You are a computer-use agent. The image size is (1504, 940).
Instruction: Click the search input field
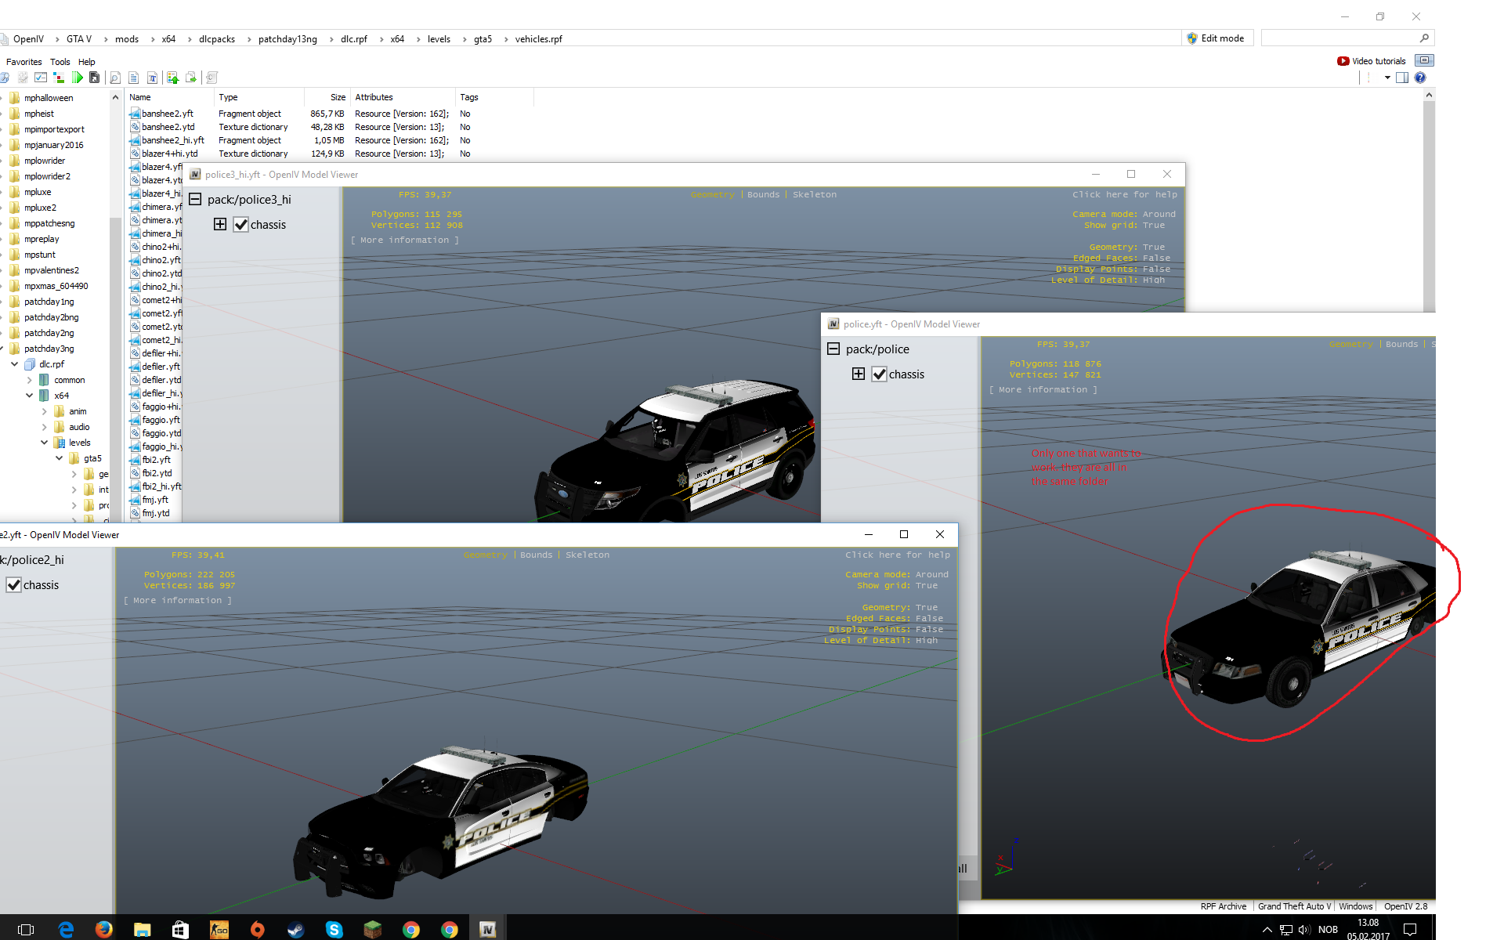click(x=1339, y=38)
